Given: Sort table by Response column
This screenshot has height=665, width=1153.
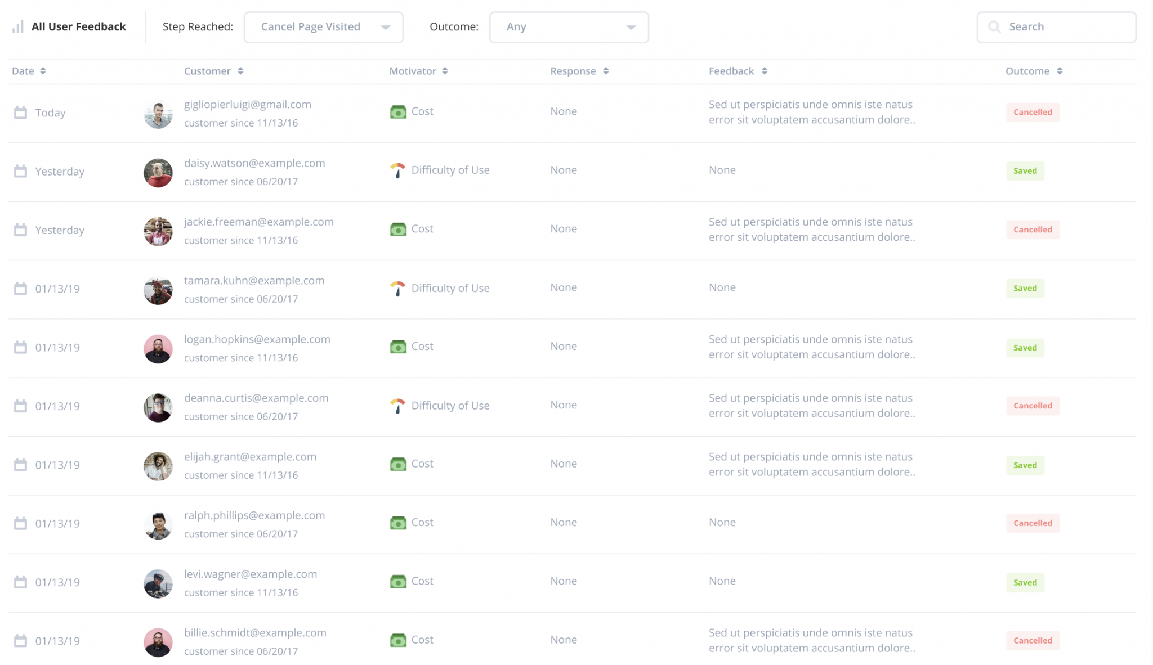Looking at the screenshot, I should [x=580, y=71].
